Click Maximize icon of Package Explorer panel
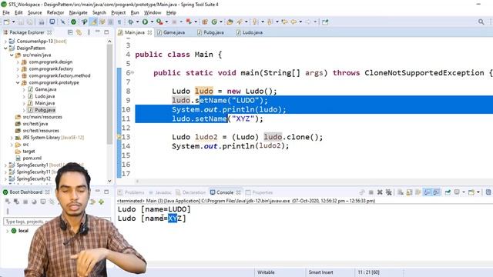 click(x=106, y=32)
